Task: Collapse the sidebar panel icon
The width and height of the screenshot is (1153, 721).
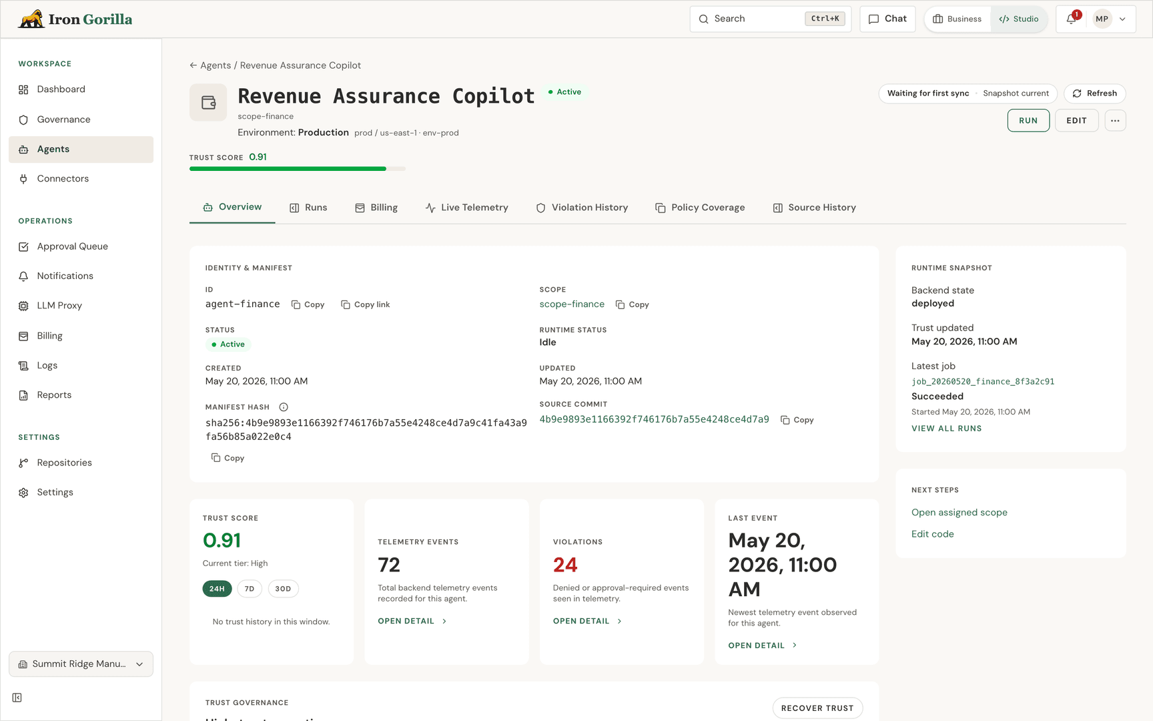Action: click(x=17, y=698)
